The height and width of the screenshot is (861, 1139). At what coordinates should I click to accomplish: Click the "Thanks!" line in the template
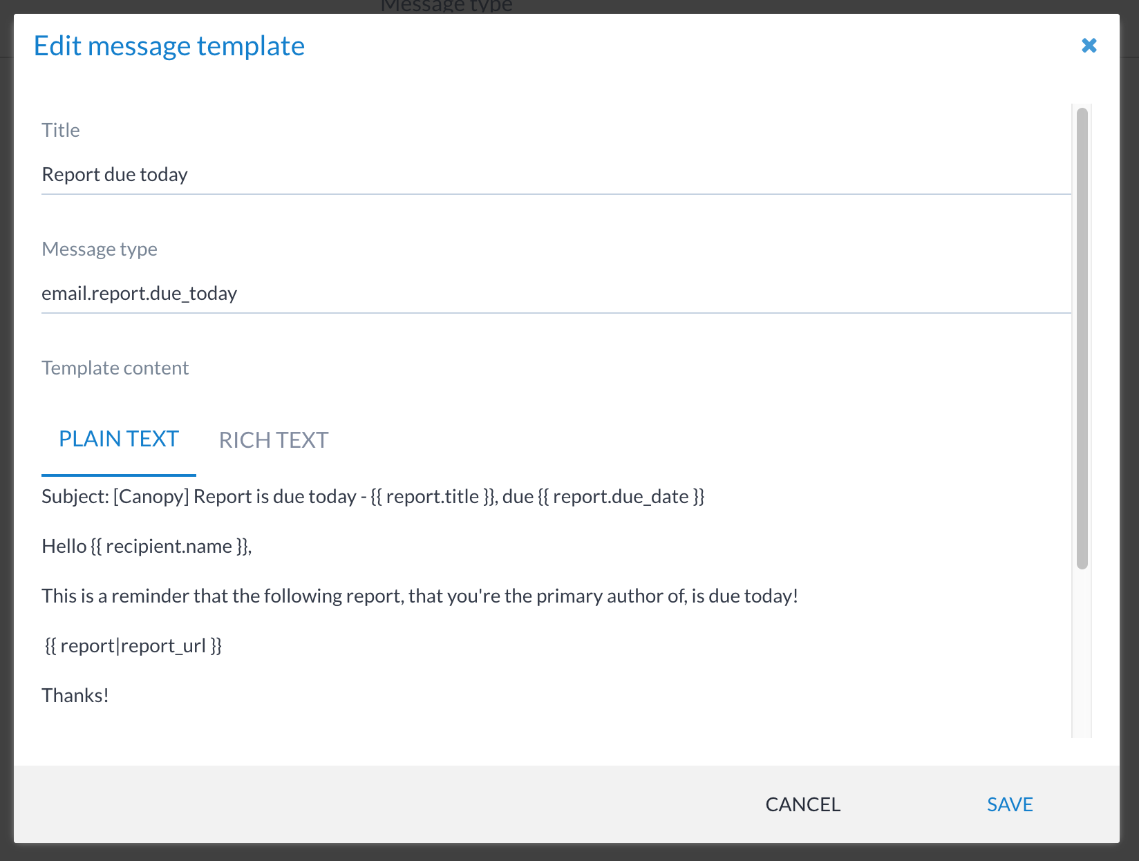pyautogui.click(x=75, y=696)
